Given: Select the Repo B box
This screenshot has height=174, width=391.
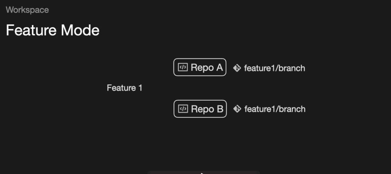Looking at the screenshot, I should tap(200, 109).
